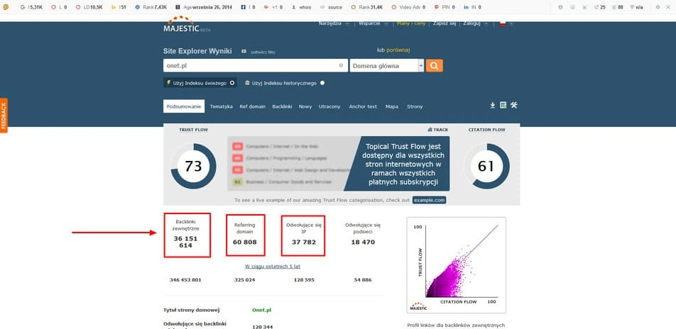The height and width of the screenshot is (329, 676).
Task: Open the Domena główna dropdown
Action: pyautogui.click(x=387, y=66)
